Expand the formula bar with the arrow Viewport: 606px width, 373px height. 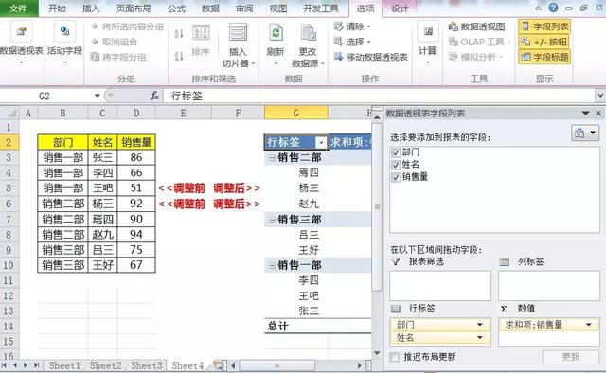click(600, 95)
